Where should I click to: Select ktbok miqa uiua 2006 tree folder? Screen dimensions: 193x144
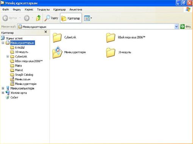[x=29, y=61]
